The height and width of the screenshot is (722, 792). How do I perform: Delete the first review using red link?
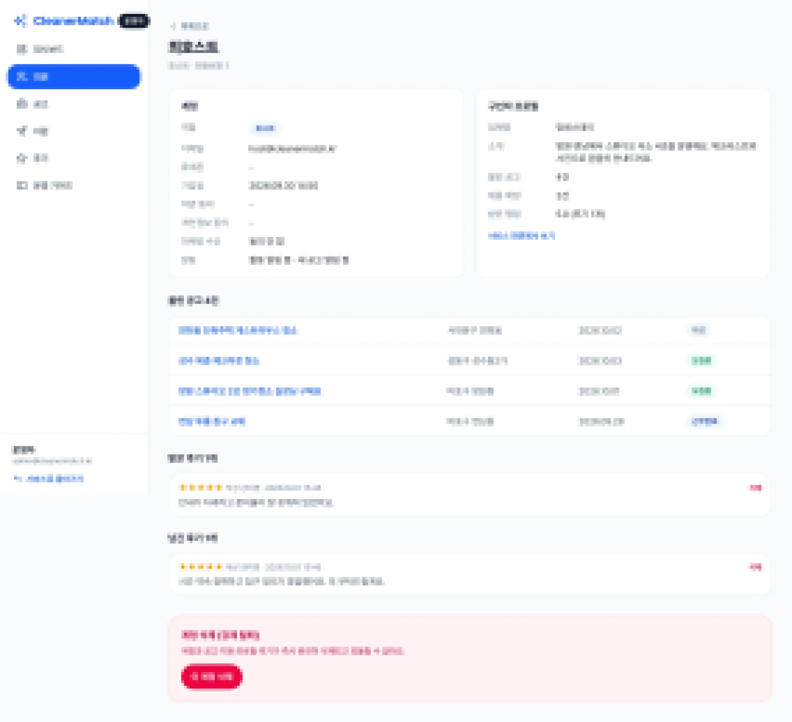pyautogui.click(x=755, y=488)
